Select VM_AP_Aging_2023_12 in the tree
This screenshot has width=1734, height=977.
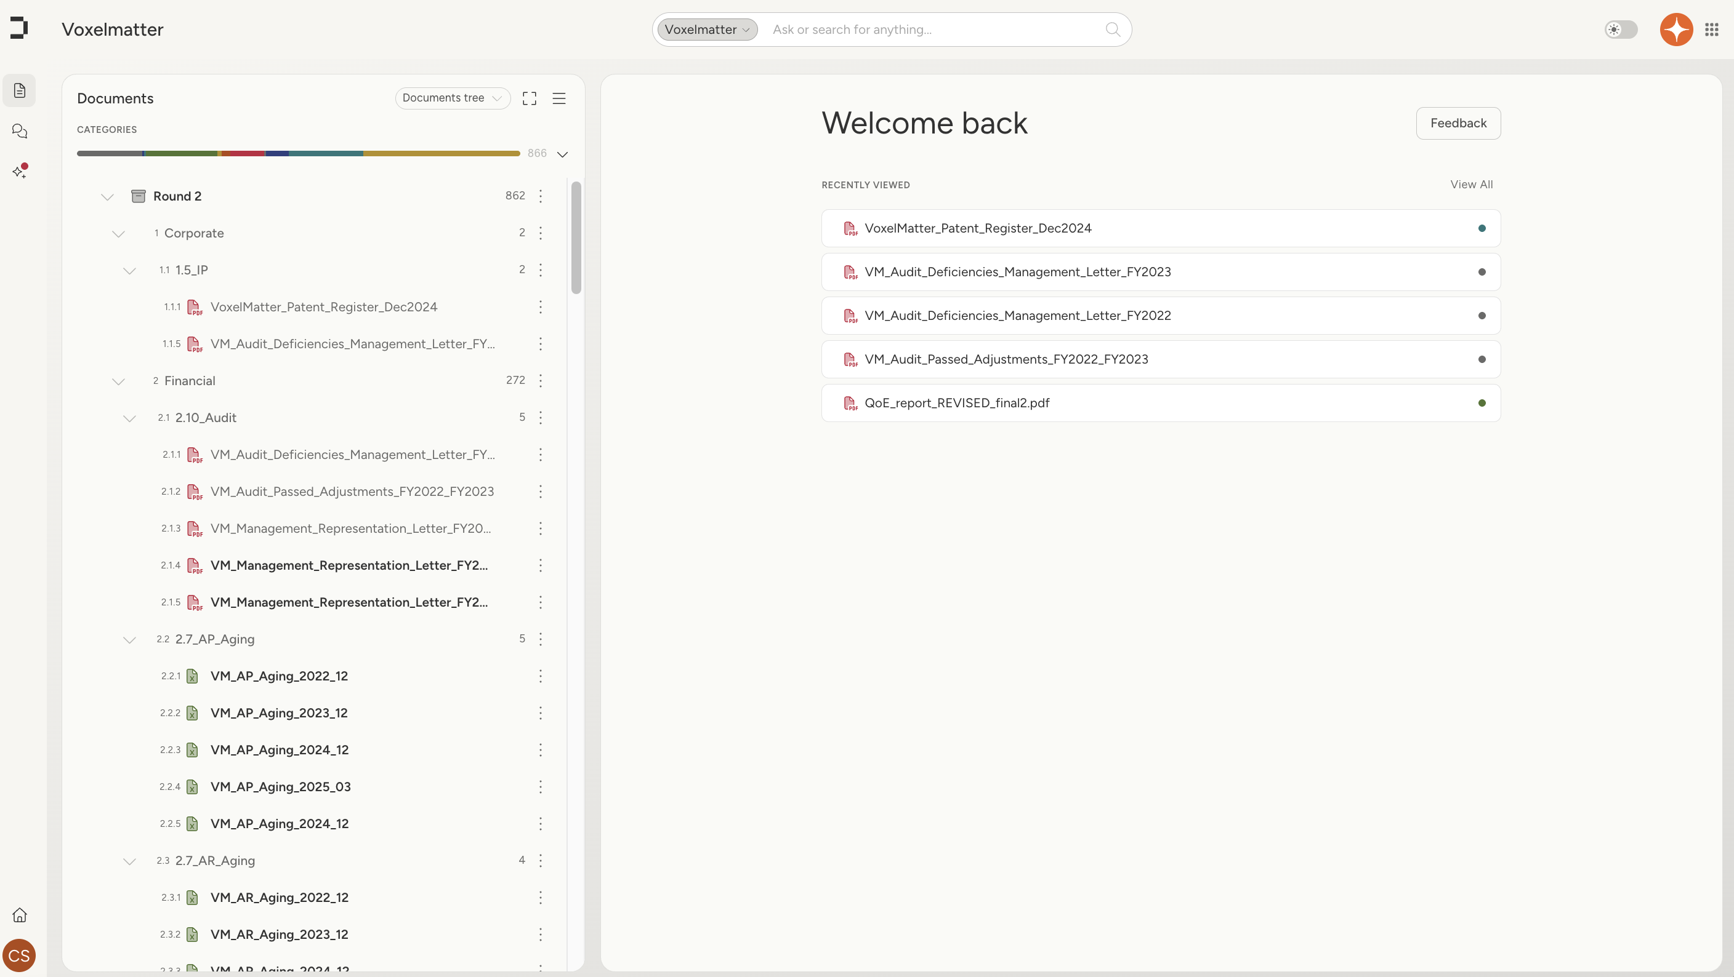point(279,712)
